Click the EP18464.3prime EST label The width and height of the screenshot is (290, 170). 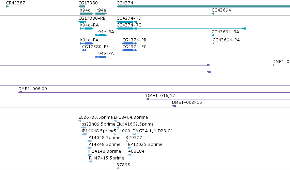[x=131, y=117]
